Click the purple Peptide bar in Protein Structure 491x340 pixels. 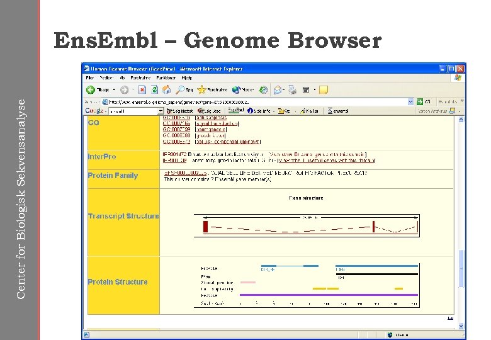click(x=329, y=295)
